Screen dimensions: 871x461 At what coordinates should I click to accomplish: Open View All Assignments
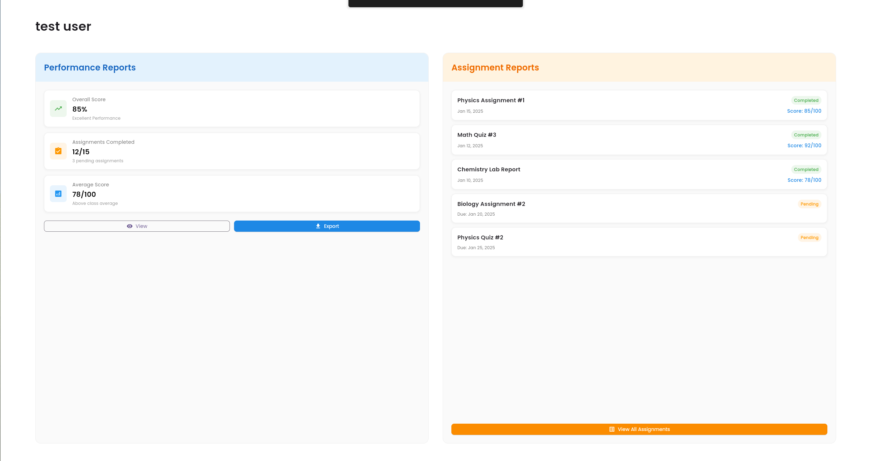[639, 429]
